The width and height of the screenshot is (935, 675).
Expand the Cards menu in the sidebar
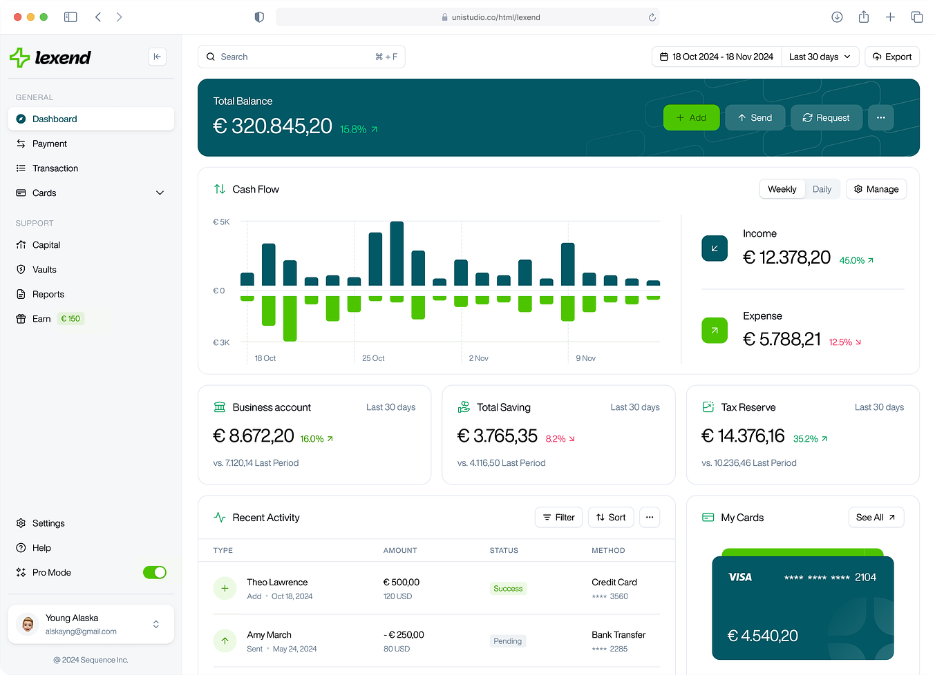pos(160,193)
